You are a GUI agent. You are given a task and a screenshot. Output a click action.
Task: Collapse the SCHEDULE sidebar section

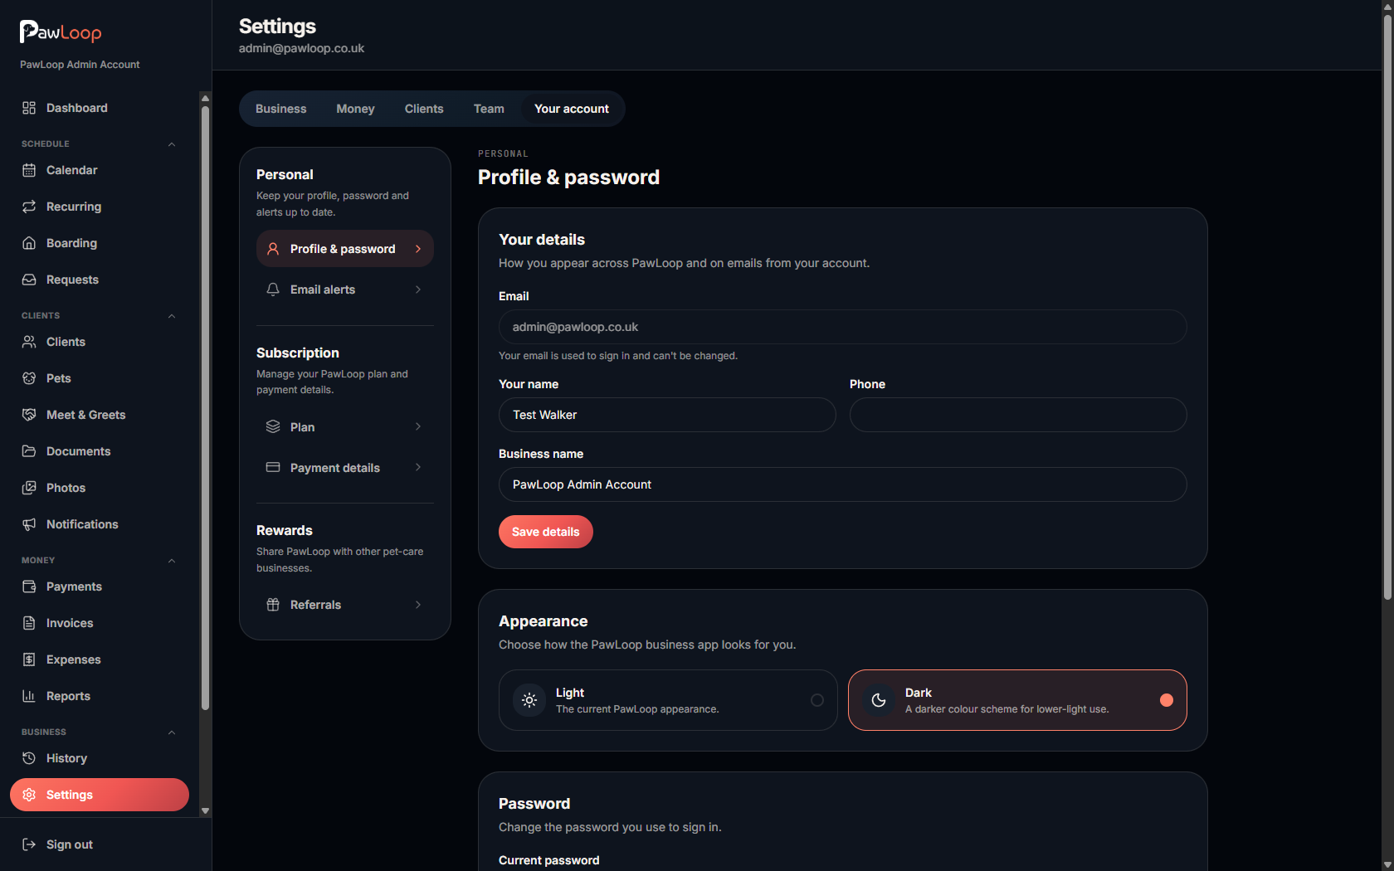point(172,144)
